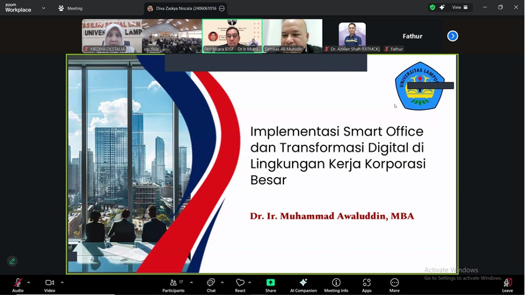Click the green encryption shield icon
This screenshot has width=525, height=295.
pos(432,8)
